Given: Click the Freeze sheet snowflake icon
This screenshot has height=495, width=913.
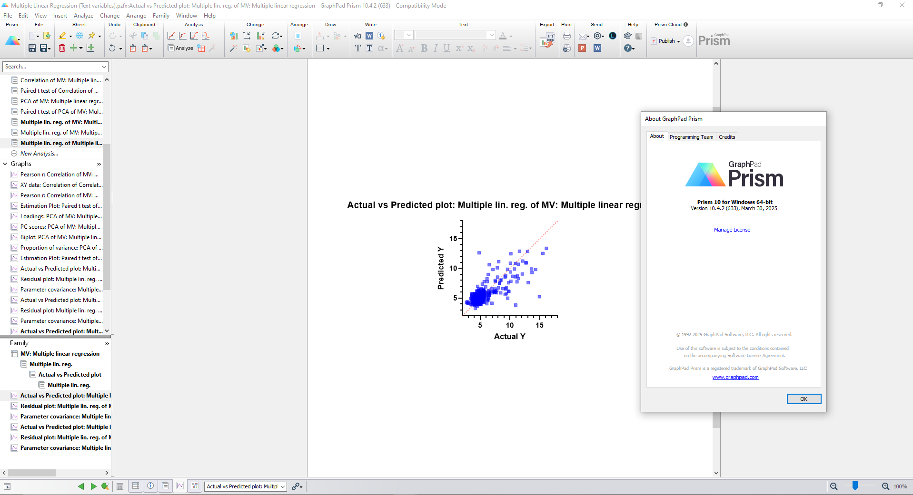Looking at the screenshot, I should (x=79, y=36).
